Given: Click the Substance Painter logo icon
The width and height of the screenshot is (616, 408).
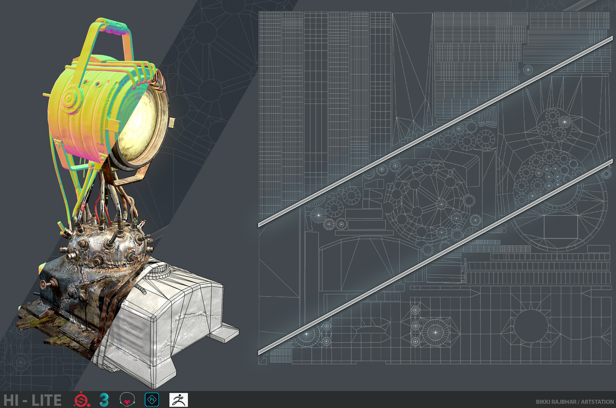Looking at the screenshot, I should coord(82,400).
